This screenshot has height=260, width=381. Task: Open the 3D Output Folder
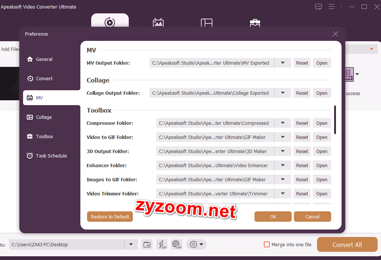(322, 151)
